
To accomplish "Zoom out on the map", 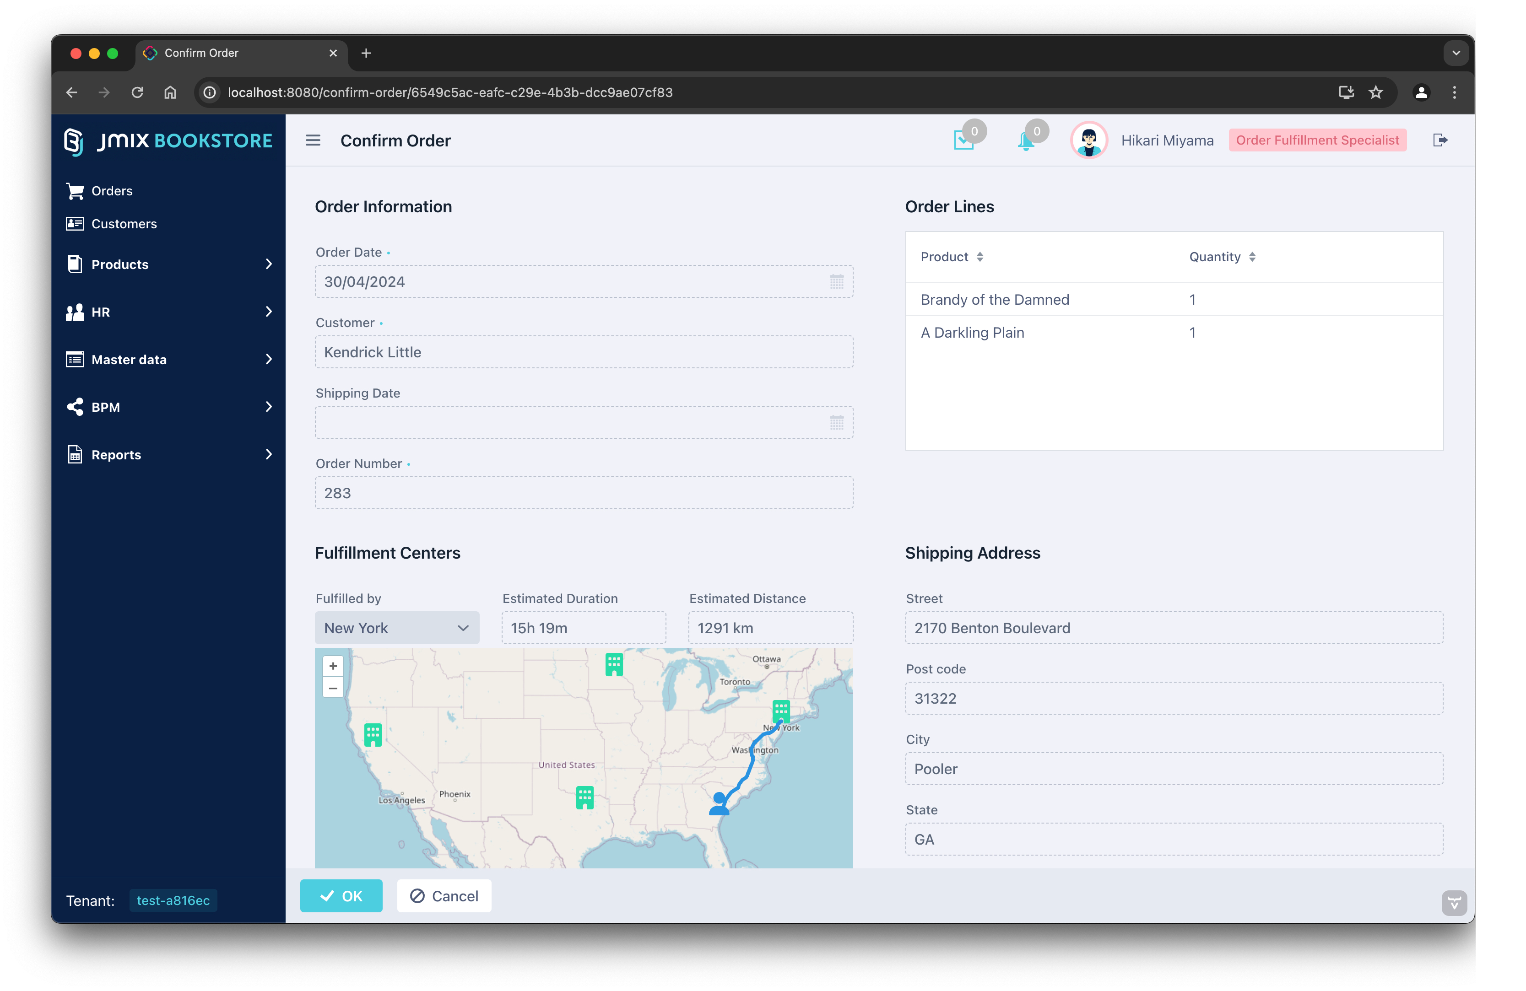I will pos(333,689).
